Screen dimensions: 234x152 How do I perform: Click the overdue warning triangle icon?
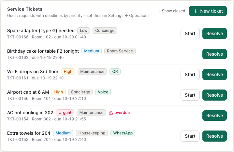pyautogui.click(x=111, y=113)
